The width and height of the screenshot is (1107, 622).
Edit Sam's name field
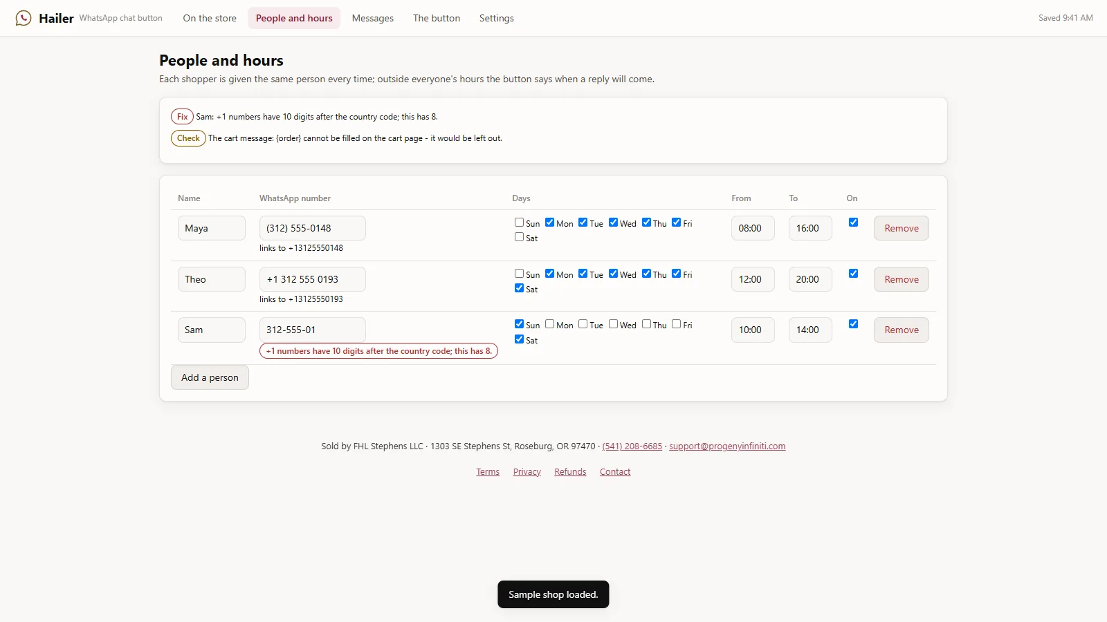pyautogui.click(x=212, y=330)
